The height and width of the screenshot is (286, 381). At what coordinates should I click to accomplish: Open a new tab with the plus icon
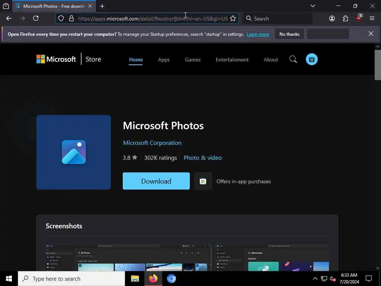point(102,6)
